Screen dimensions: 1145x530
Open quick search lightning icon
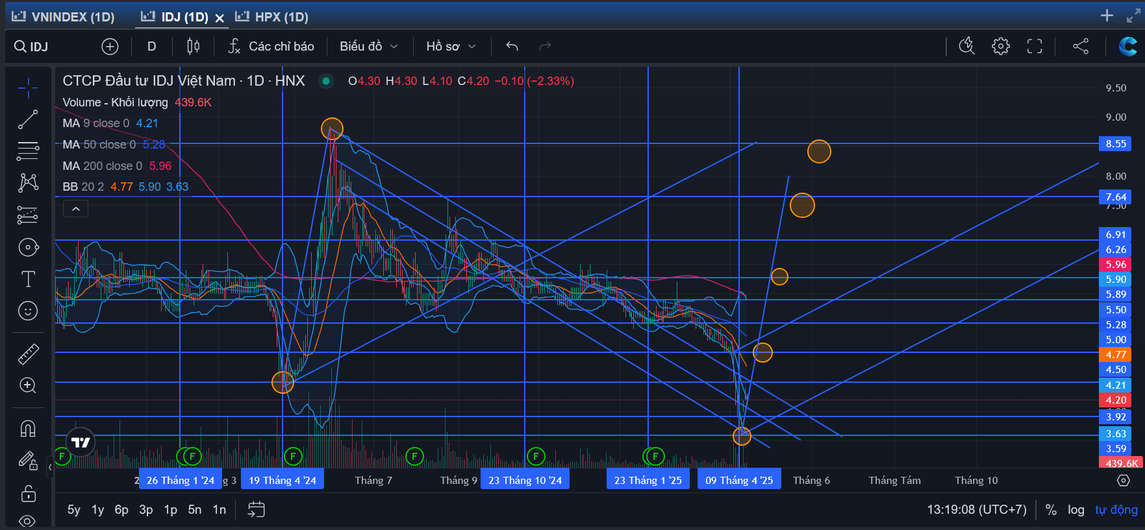[967, 46]
